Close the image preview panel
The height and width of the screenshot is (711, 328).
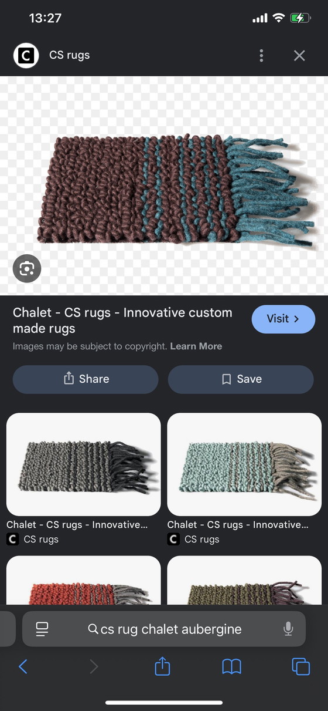299,55
